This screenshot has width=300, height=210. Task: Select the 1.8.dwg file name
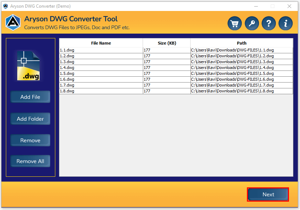pyautogui.click(x=67, y=91)
